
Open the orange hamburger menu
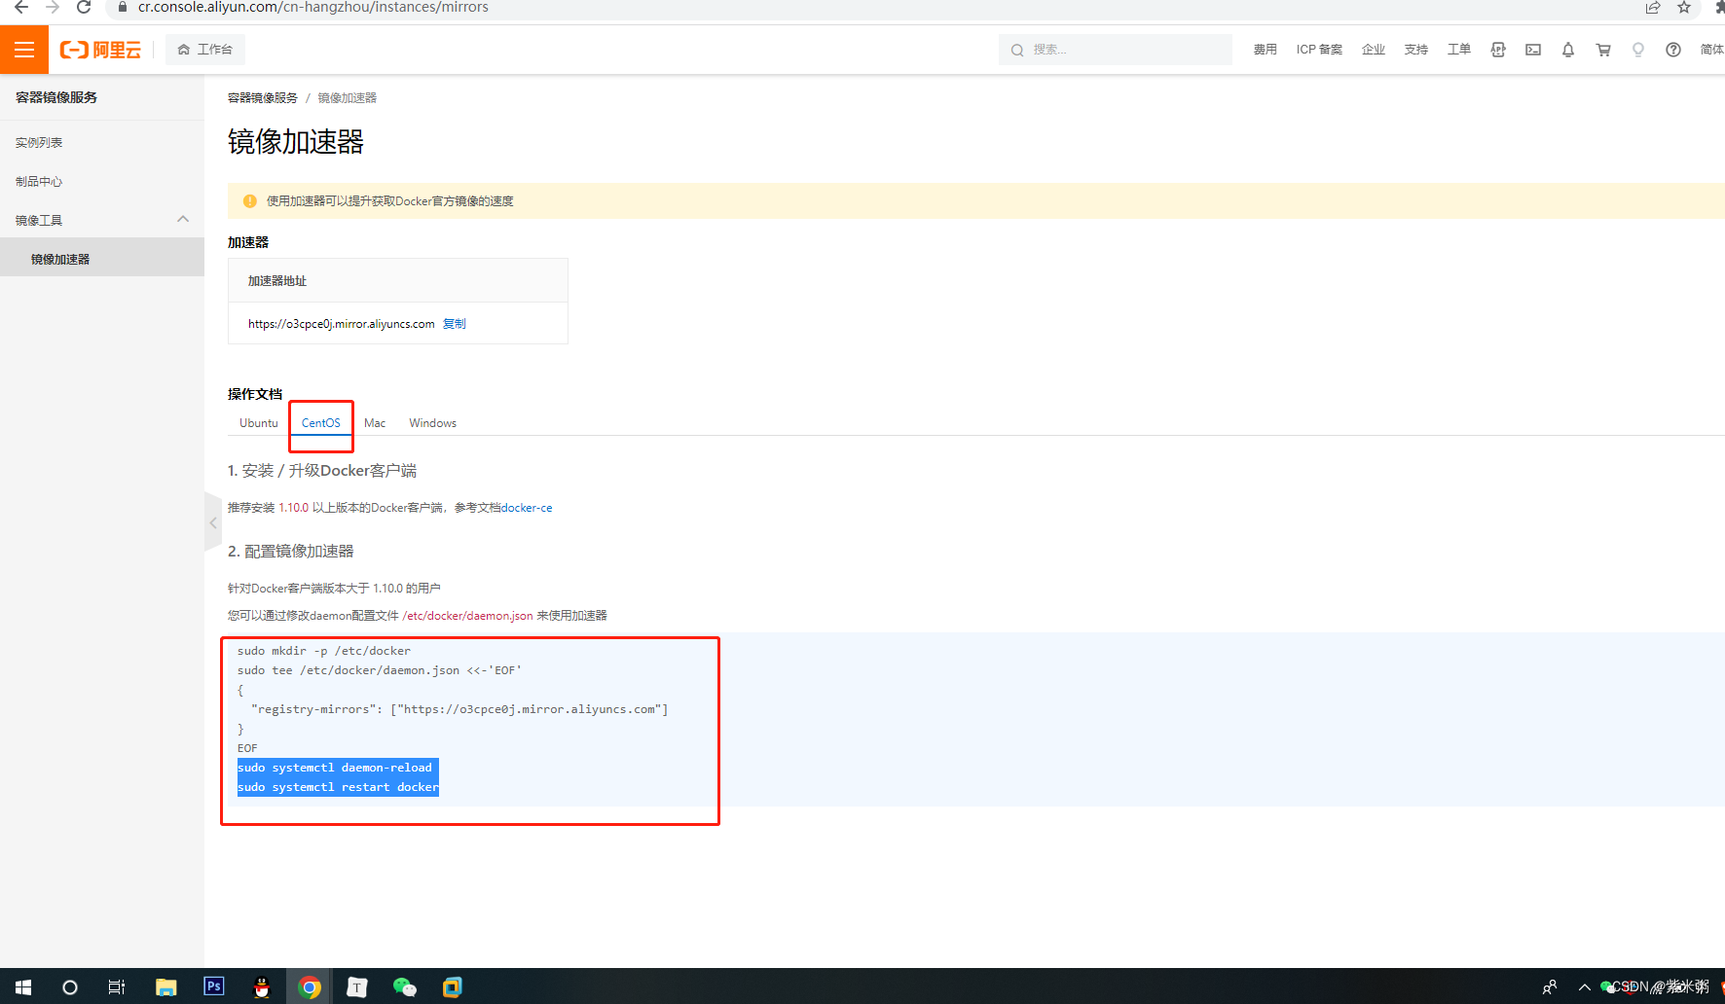pyautogui.click(x=24, y=50)
